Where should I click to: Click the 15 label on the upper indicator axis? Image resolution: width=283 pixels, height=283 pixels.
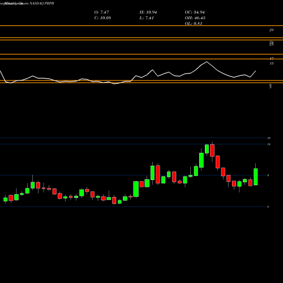(271, 63)
